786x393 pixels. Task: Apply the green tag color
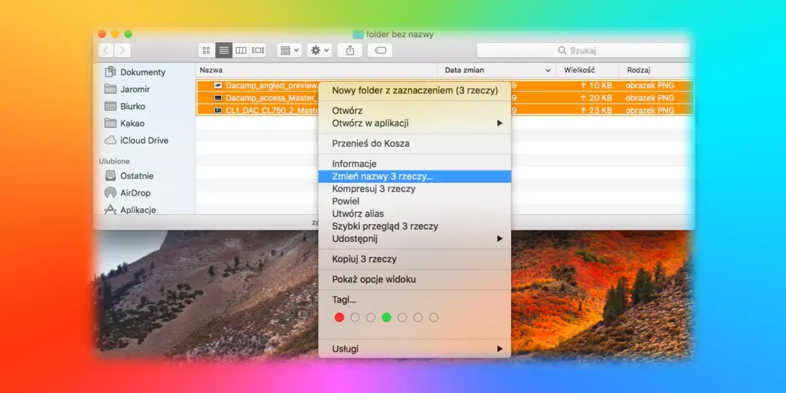tap(386, 317)
